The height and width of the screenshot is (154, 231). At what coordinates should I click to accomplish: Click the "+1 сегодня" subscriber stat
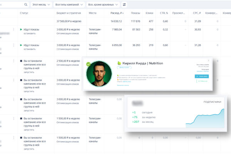pos(142,112)
